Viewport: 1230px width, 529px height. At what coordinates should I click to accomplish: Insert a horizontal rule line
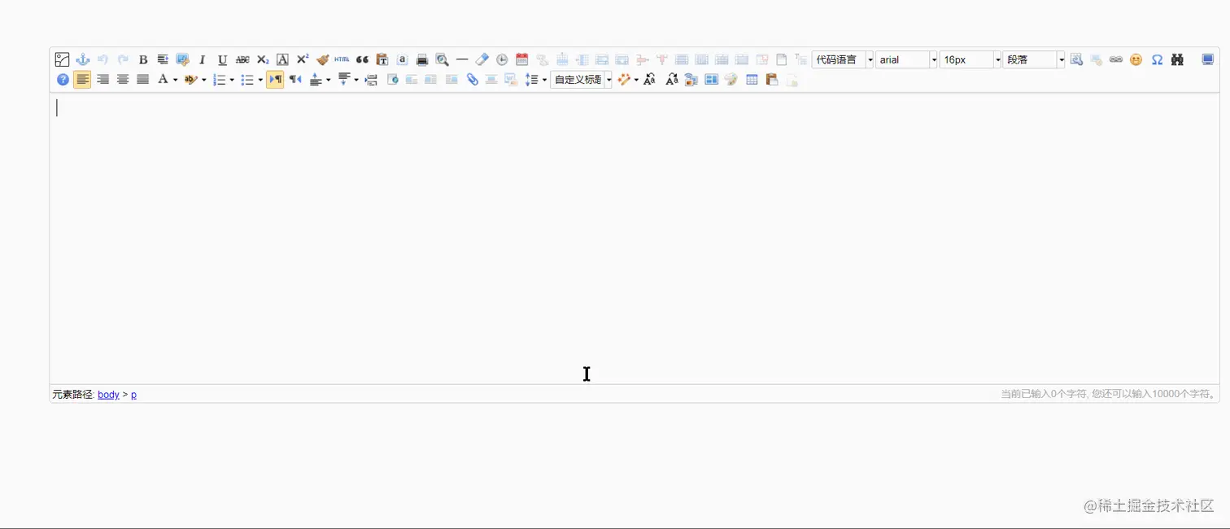pos(461,59)
